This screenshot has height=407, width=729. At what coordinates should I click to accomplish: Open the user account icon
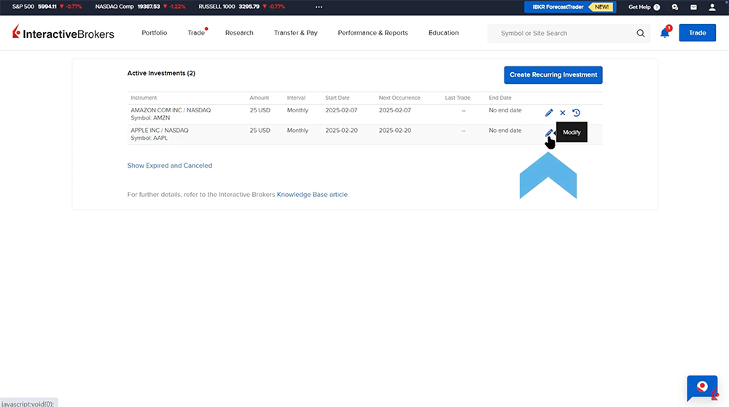coord(712,7)
